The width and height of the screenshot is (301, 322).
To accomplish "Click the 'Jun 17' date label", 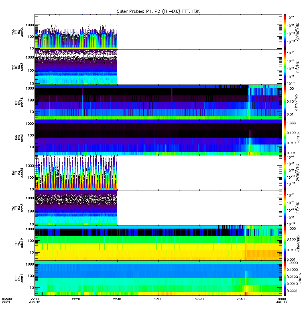I will tap(282, 302).
